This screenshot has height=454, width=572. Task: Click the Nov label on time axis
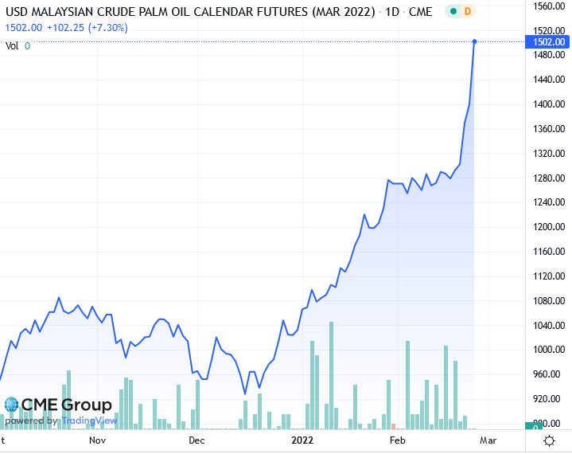click(97, 440)
